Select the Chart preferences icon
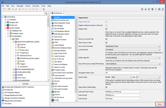Screen dimensions: 166x108 tap(53, 42)
